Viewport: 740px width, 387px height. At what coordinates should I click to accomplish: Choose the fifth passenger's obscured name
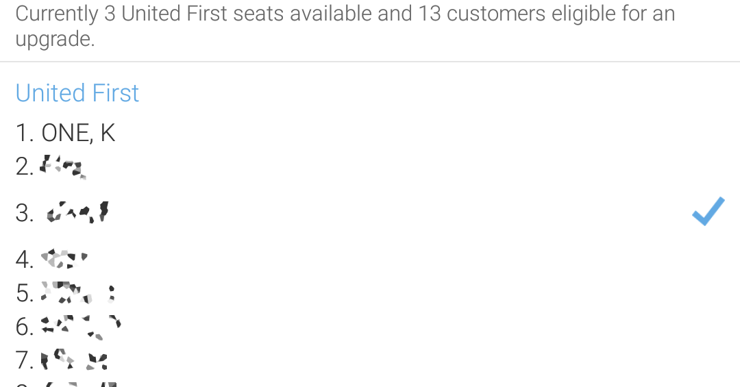point(78,292)
